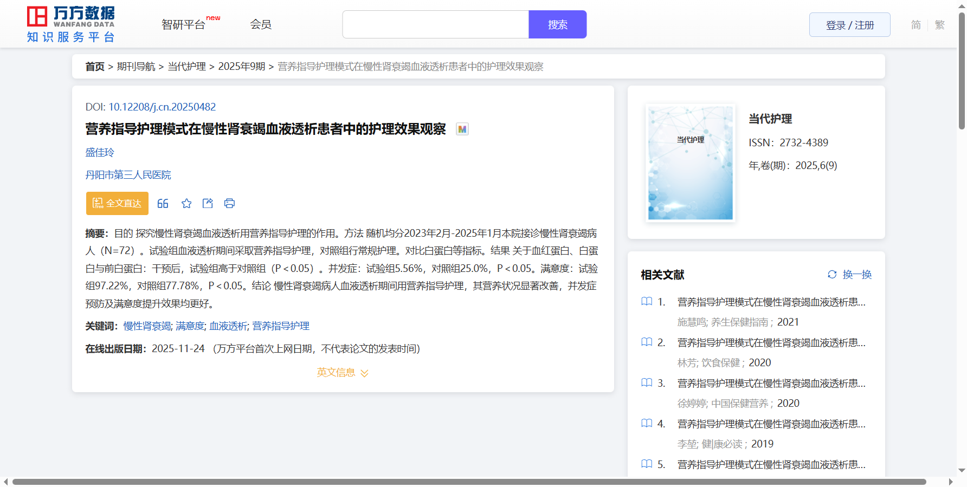Click the refresh icon for related literature
This screenshot has height=487, width=967.
[832, 275]
